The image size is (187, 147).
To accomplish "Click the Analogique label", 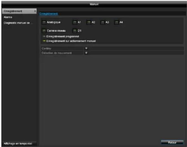I will click(54, 22).
